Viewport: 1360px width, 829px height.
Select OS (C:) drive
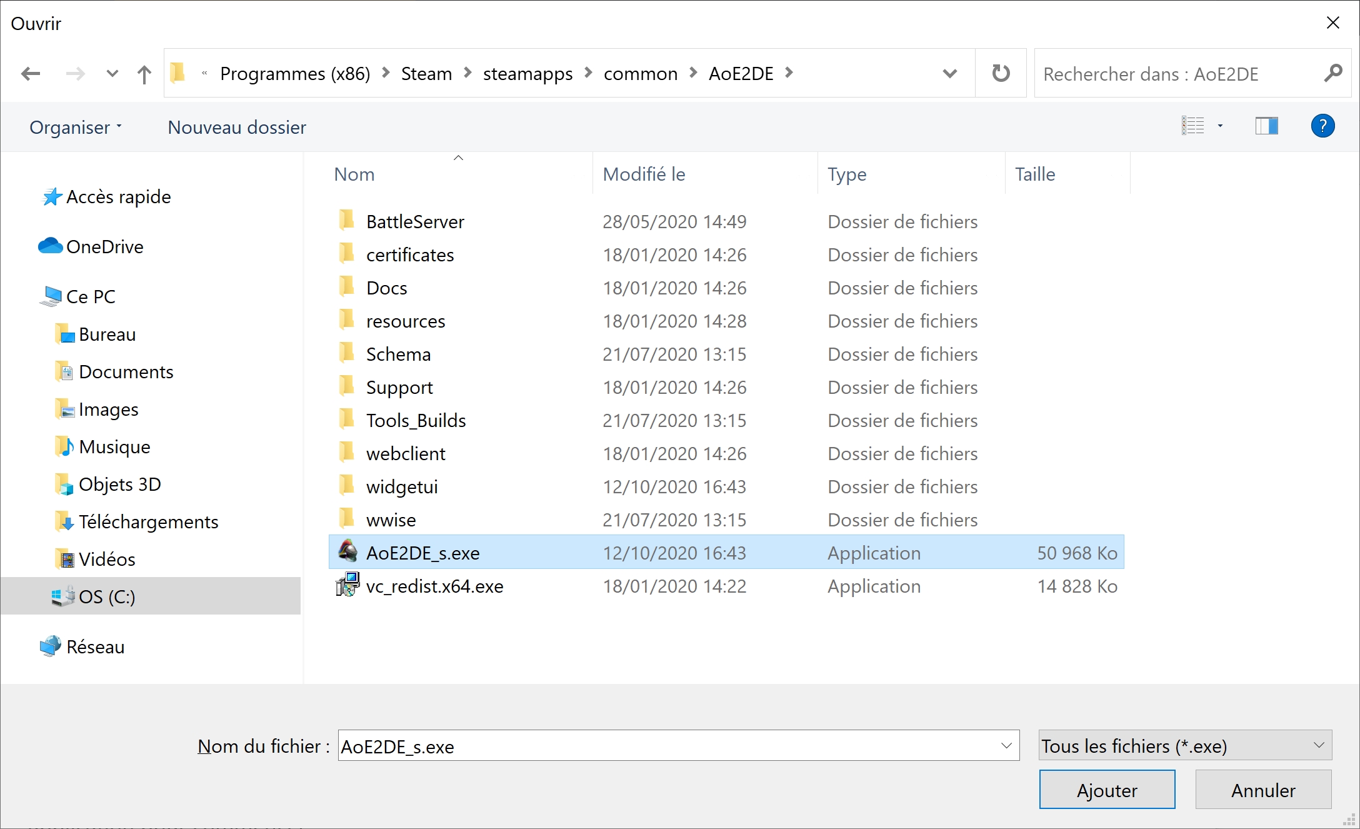pos(151,596)
